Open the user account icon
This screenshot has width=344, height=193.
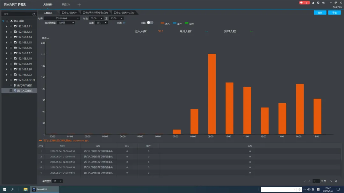313,3
